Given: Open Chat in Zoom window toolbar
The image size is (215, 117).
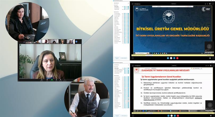Looking at the screenshot, I should click(47, 80).
